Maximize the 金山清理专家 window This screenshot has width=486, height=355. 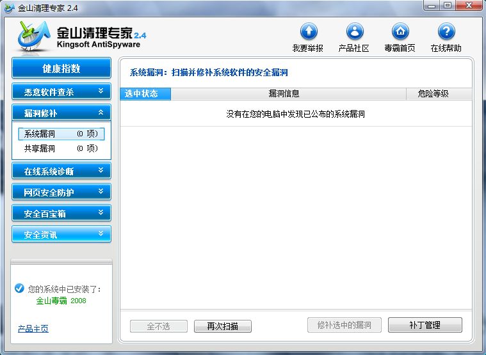(x=448, y=6)
